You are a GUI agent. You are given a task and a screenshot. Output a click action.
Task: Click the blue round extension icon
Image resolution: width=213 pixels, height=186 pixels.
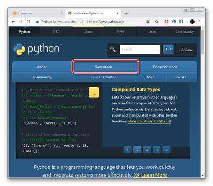pos(174,22)
